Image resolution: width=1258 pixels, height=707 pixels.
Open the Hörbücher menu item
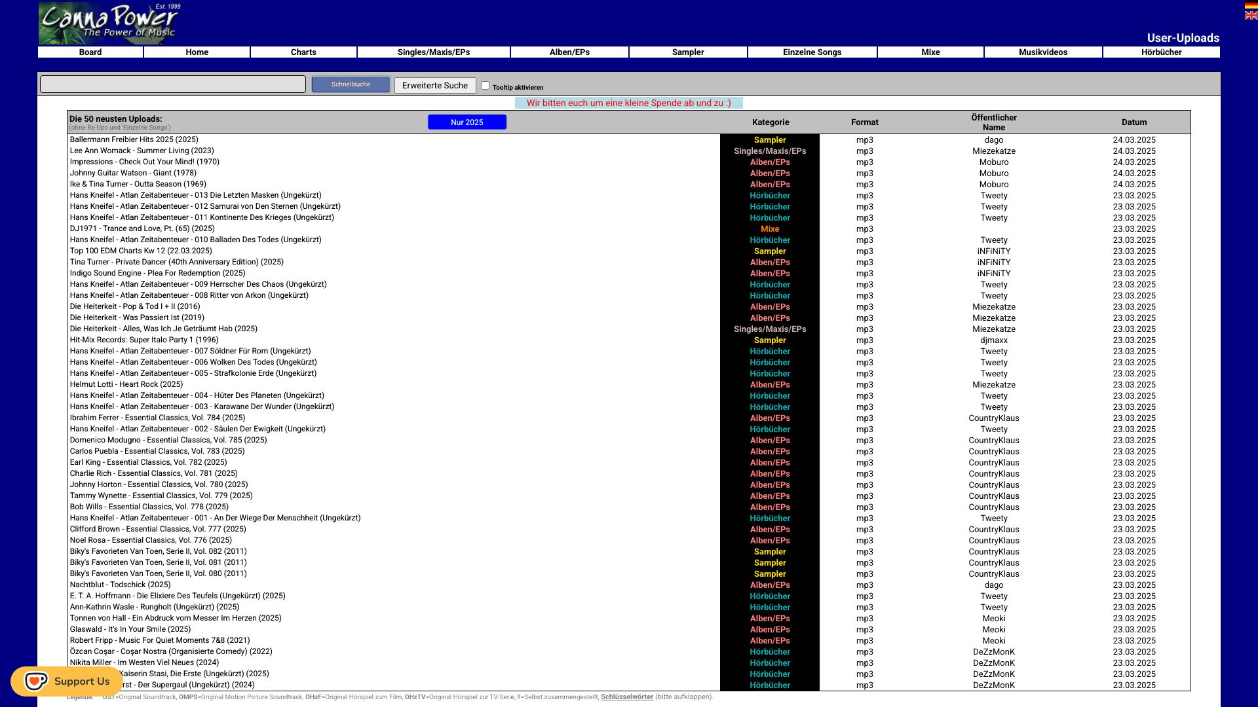[1161, 52]
